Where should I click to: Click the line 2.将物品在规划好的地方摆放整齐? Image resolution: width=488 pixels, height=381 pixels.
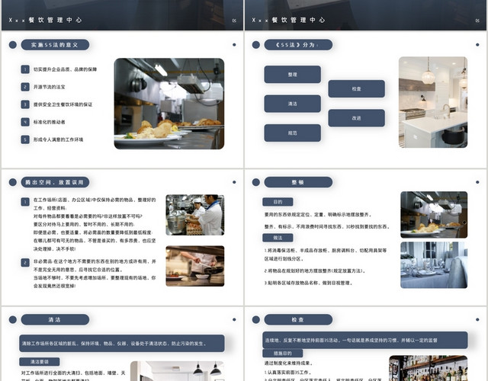(315, 271)
